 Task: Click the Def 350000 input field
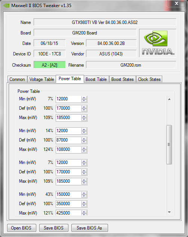click(x=69, y=204)
